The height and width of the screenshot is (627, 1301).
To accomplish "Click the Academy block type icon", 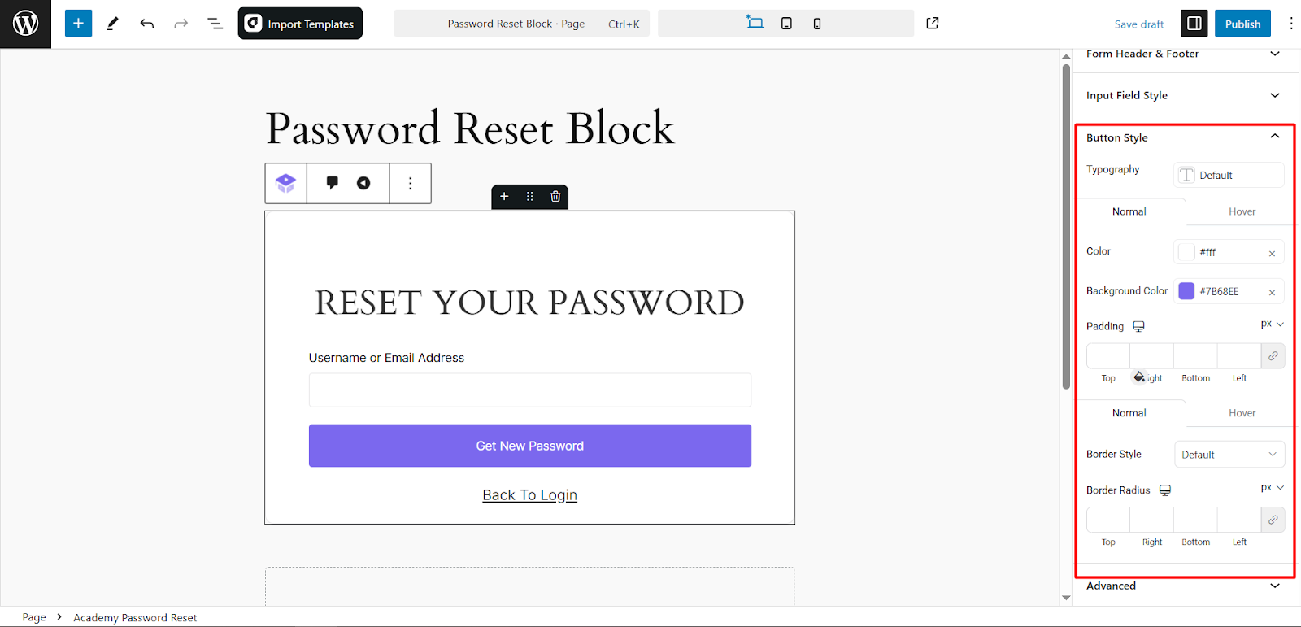I will point(285,183).
